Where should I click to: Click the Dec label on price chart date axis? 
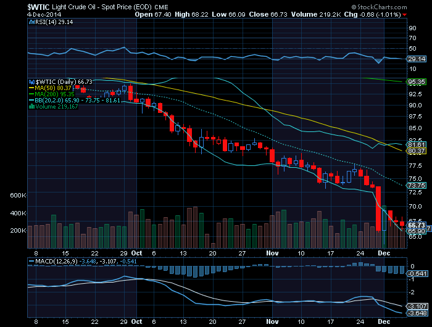[x=384, y=253]
